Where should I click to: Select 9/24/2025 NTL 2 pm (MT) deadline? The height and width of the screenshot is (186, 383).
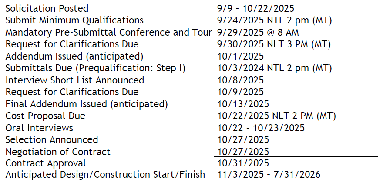[274, 20]
